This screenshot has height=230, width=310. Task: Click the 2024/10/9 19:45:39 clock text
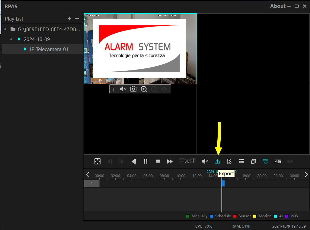(x=289, y=226)
